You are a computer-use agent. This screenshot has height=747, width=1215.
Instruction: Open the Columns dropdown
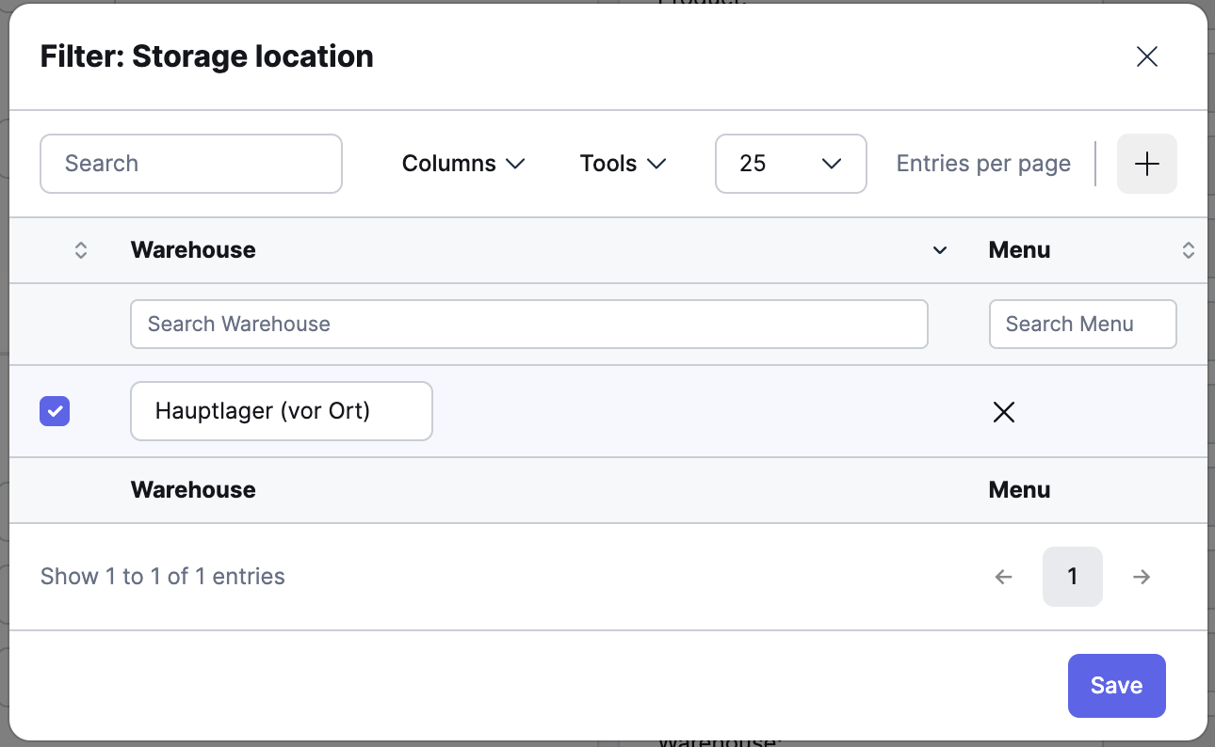pyautogui.click(x=462, y=164)
